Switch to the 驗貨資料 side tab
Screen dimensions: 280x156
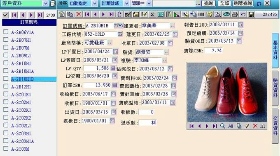click(275, 88)
